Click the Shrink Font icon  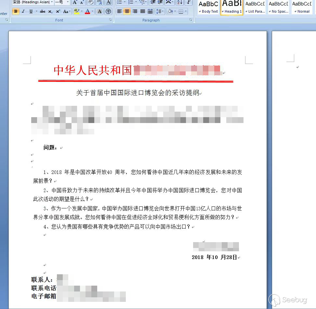(82, 2)
